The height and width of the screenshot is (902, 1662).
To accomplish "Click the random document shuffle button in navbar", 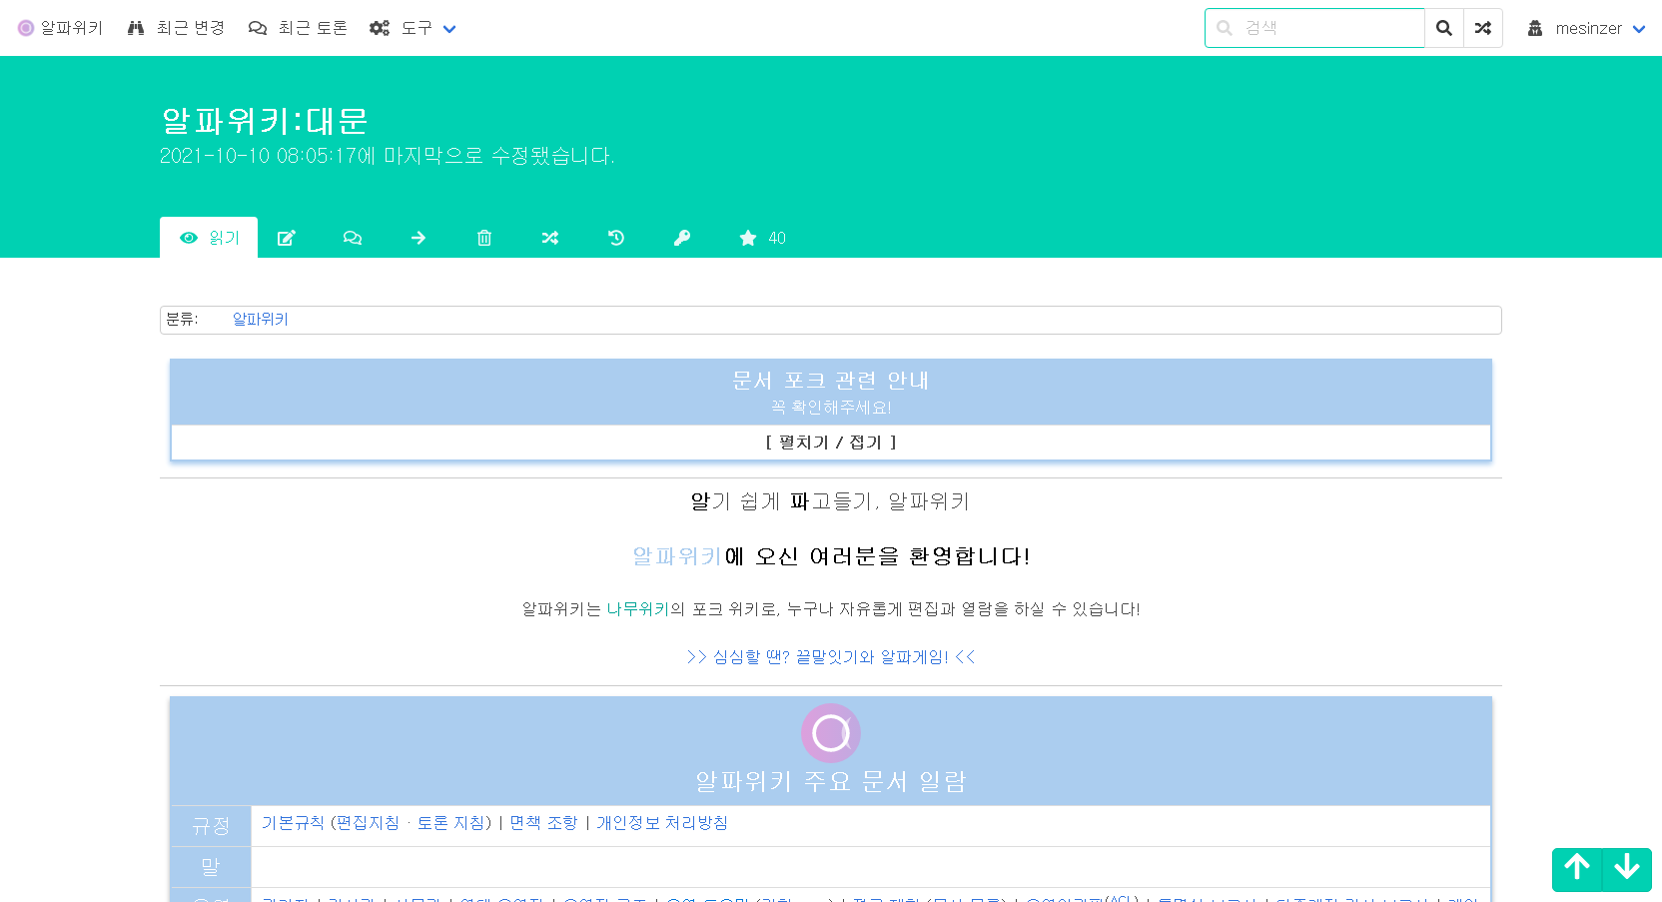I will pyautogui.click(x=1483, y=28).
